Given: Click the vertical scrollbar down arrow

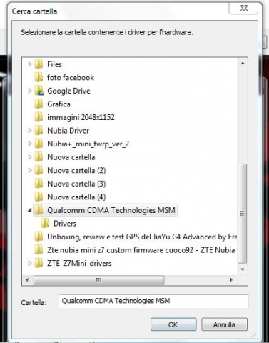Looking at the screenshot, I should (x=243, y=269).
